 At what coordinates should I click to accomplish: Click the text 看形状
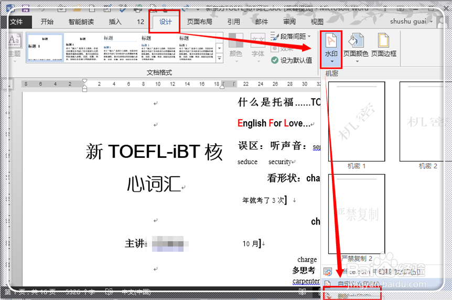[284, 178]
